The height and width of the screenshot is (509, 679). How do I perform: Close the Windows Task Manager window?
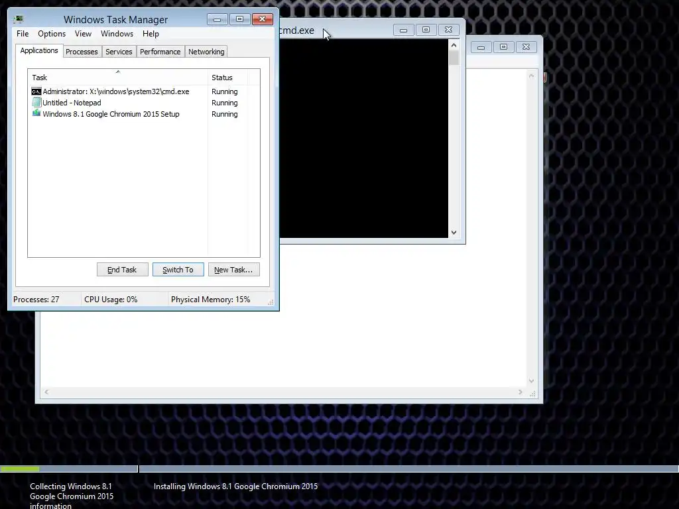[x=263, y=19]
